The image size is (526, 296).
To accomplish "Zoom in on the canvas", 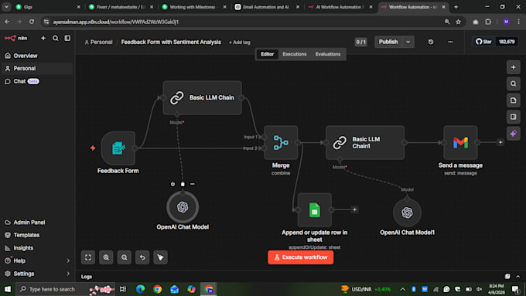I will point(106,257).
